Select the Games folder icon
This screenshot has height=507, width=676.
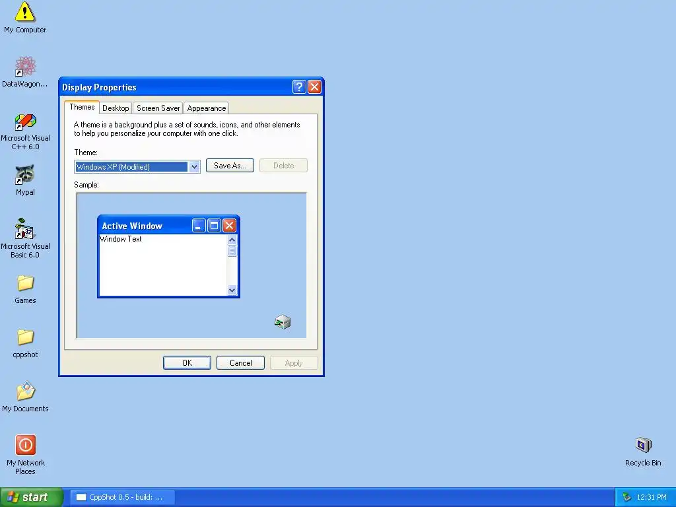25,289
